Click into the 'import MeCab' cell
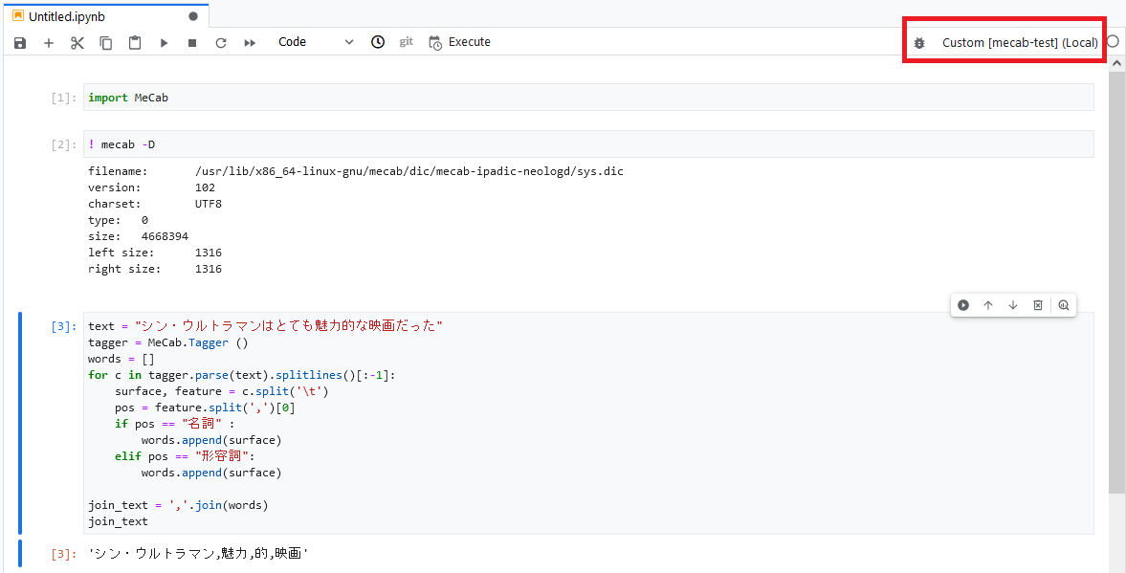Screen dimensions: 1126x573 coord(588,98)
